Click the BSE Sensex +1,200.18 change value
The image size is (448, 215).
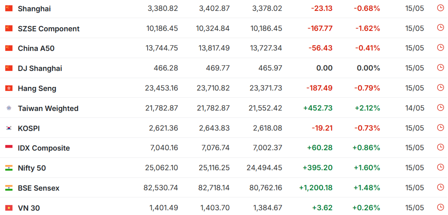(316, 188)
